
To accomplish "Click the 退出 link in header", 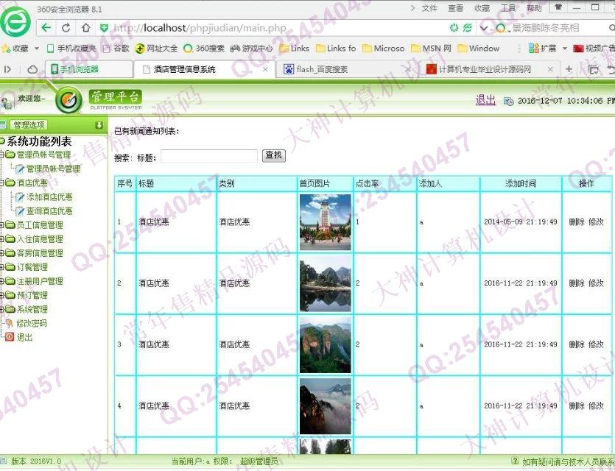I will (x=485, y=100).
